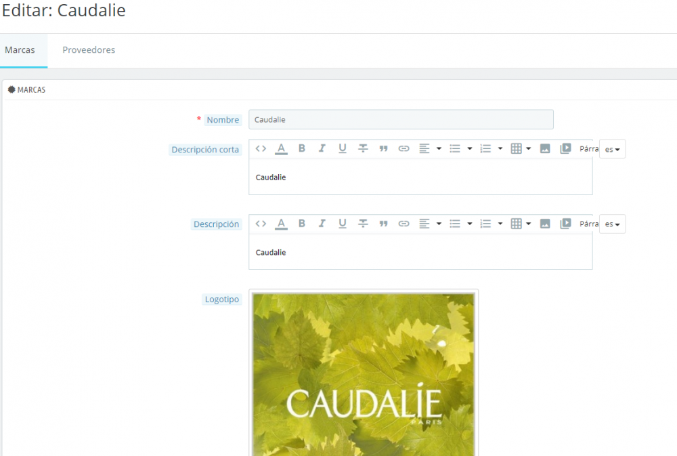The height and width of the screenshot is (456, 677).
Task: Click the 'Editar: Caudalie' page title
Action: coord(64,10)
